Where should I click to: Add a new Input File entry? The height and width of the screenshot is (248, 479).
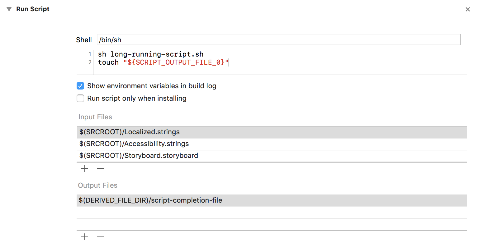[x=84, y=168]
